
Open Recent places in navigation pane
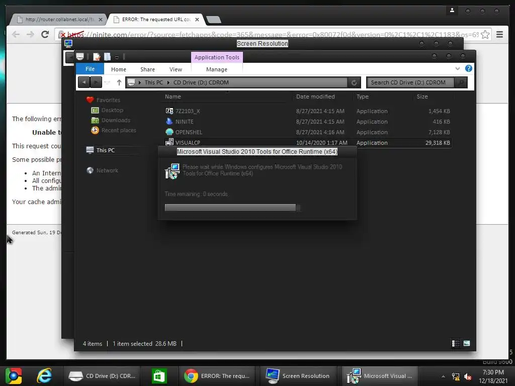click(119, 130)
